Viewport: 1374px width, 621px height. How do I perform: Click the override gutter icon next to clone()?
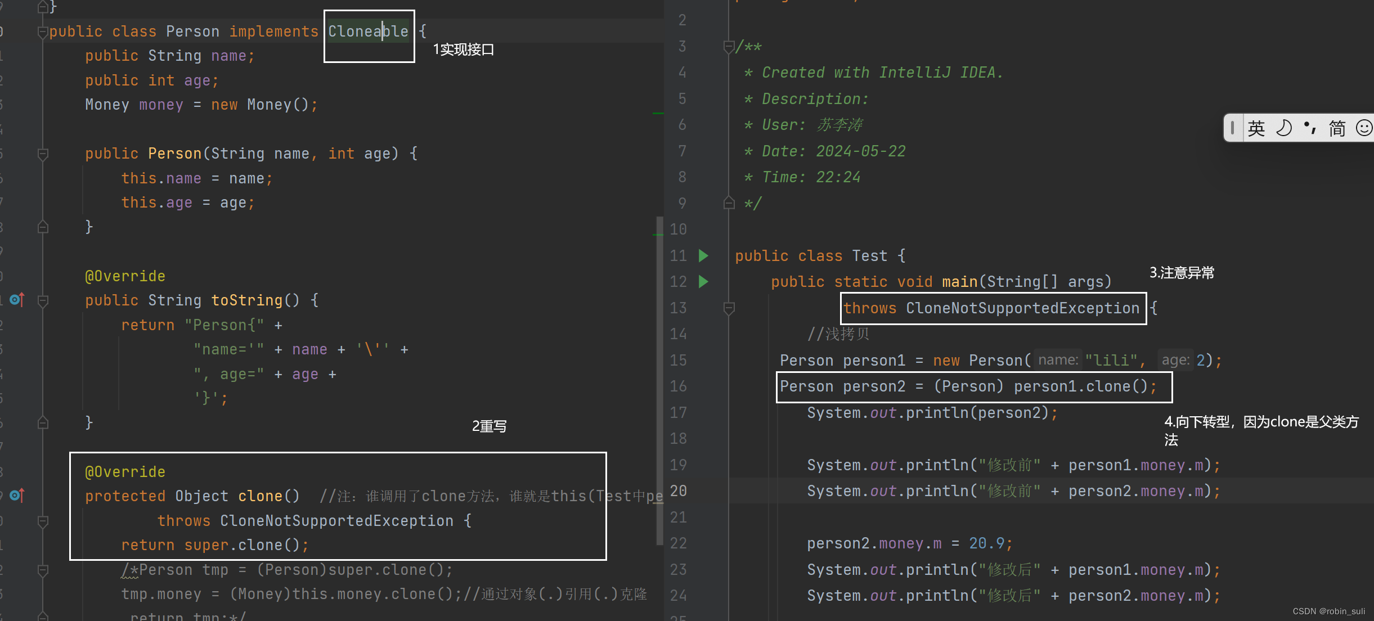click(x=17, y=495)
